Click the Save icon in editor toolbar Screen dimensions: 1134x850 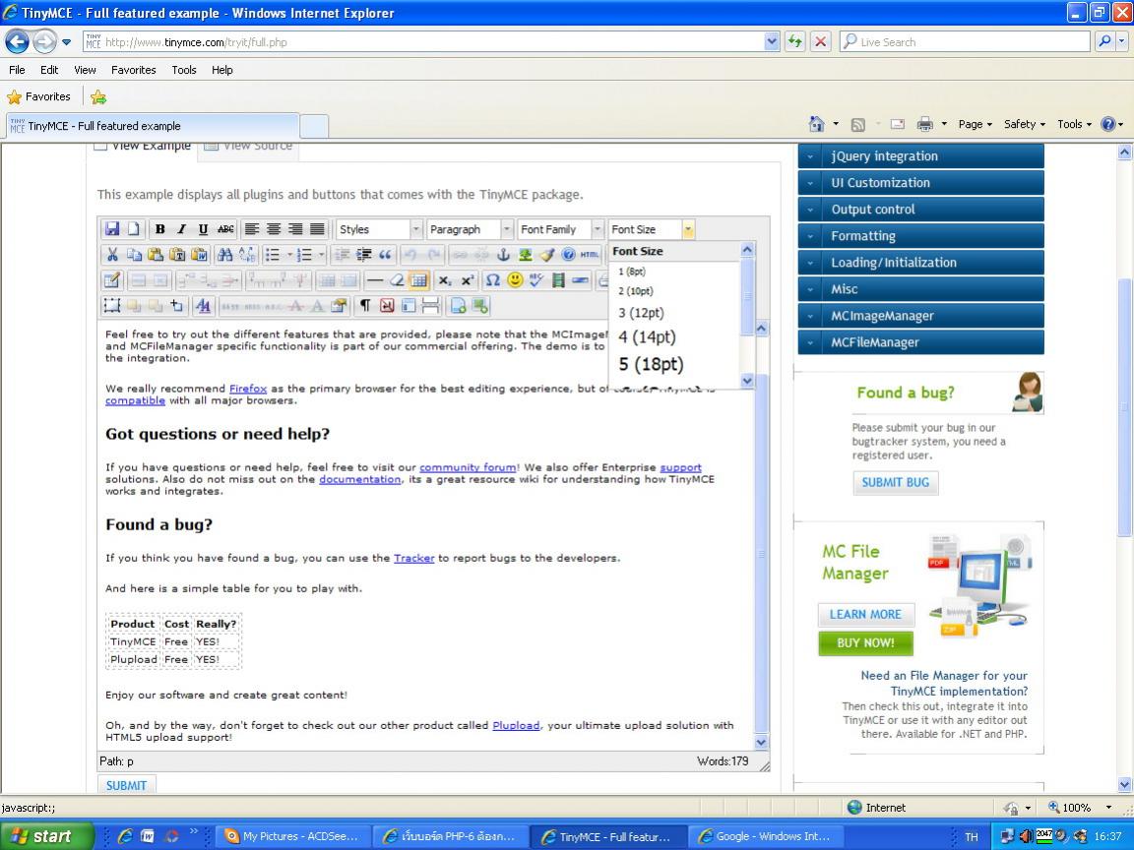pyautogui.click(x=112, y=229)
